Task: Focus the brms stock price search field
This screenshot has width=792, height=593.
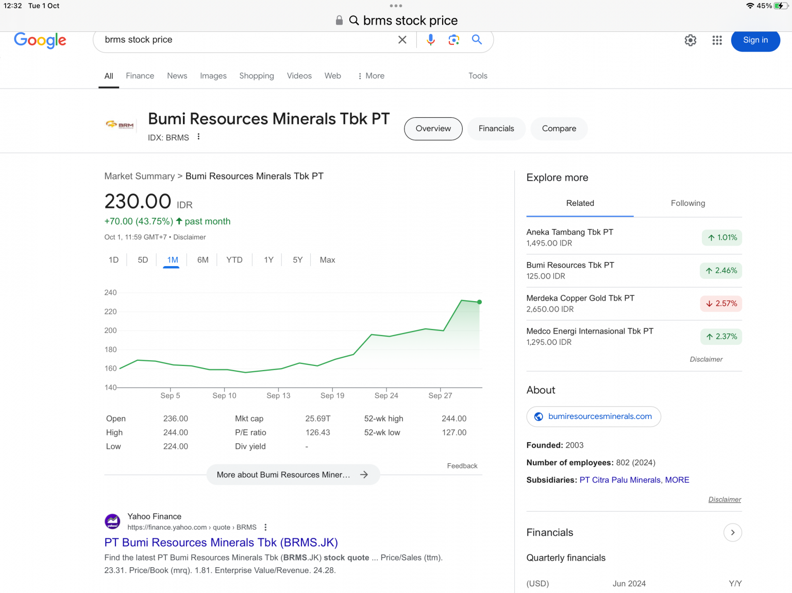Action: click(247, 40)
